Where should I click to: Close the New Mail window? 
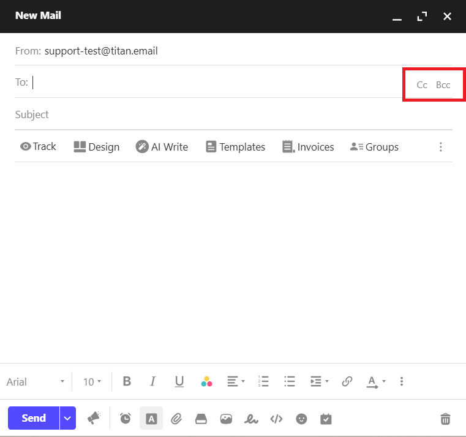447,17
